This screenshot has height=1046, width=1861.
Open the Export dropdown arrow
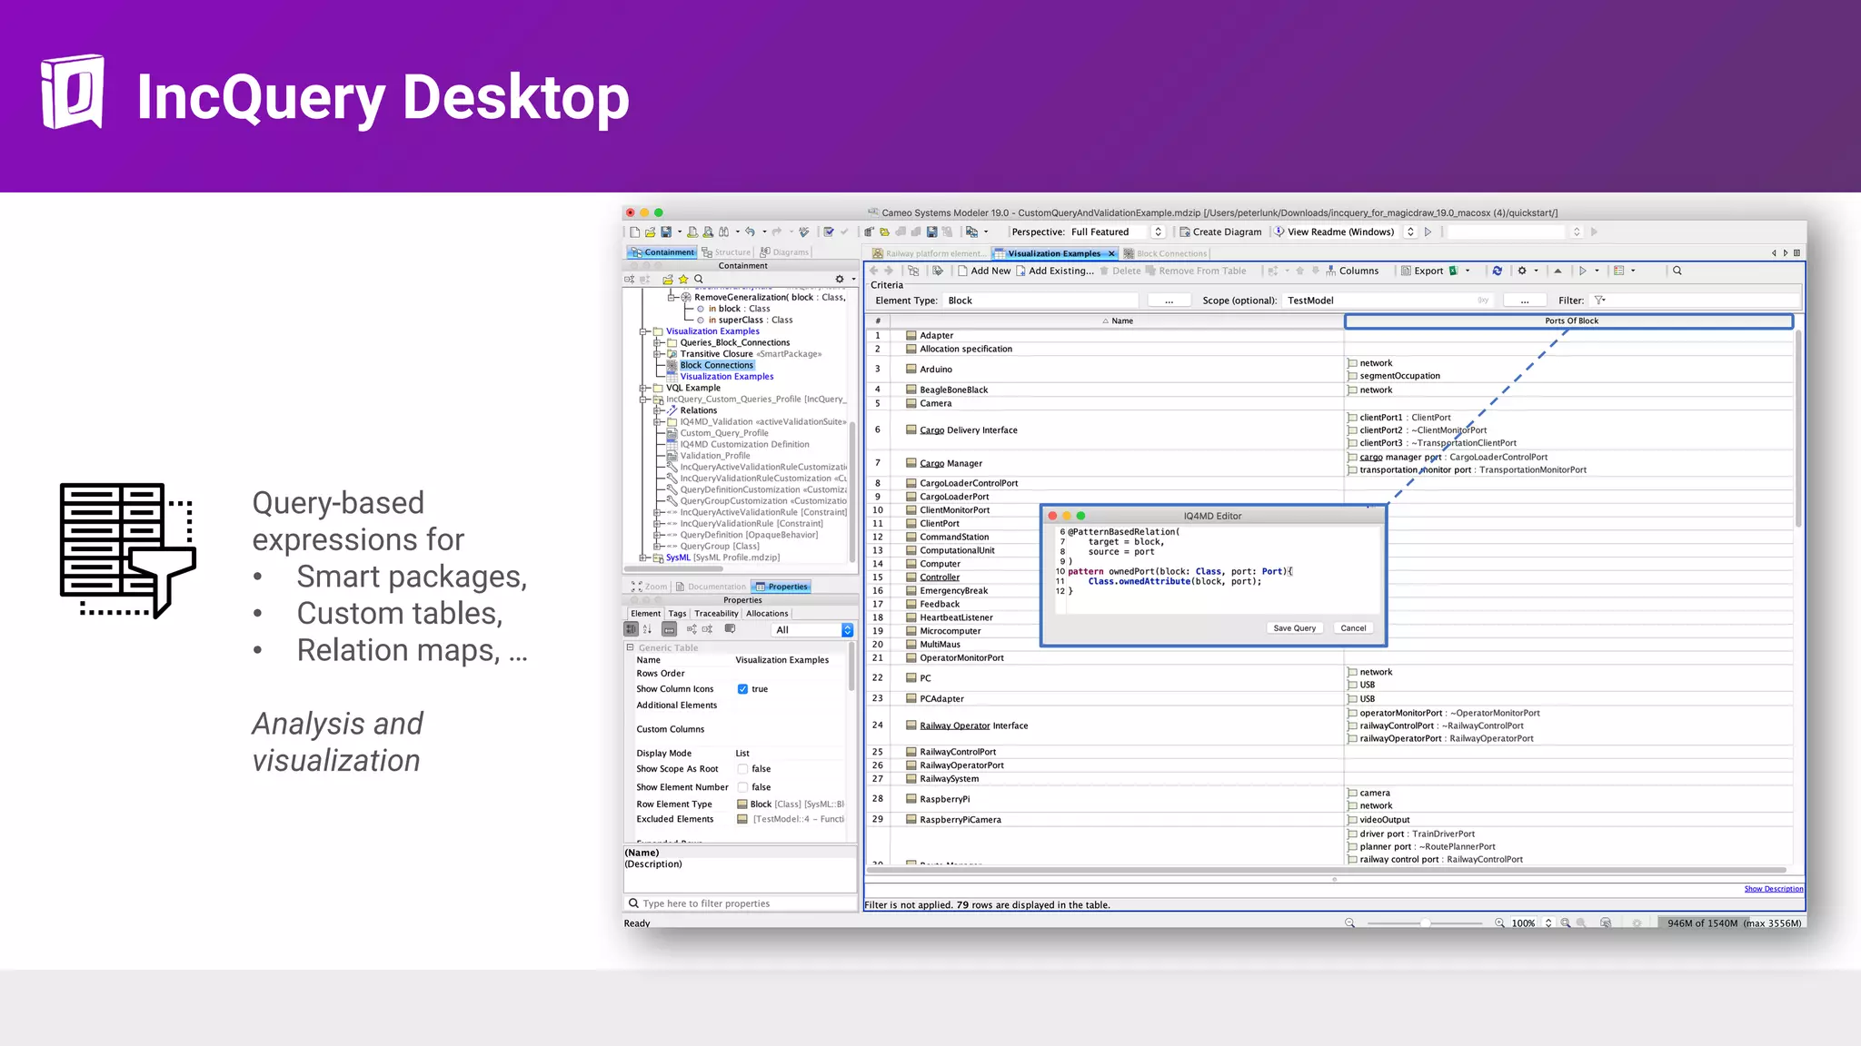(x=1468, y=271)
